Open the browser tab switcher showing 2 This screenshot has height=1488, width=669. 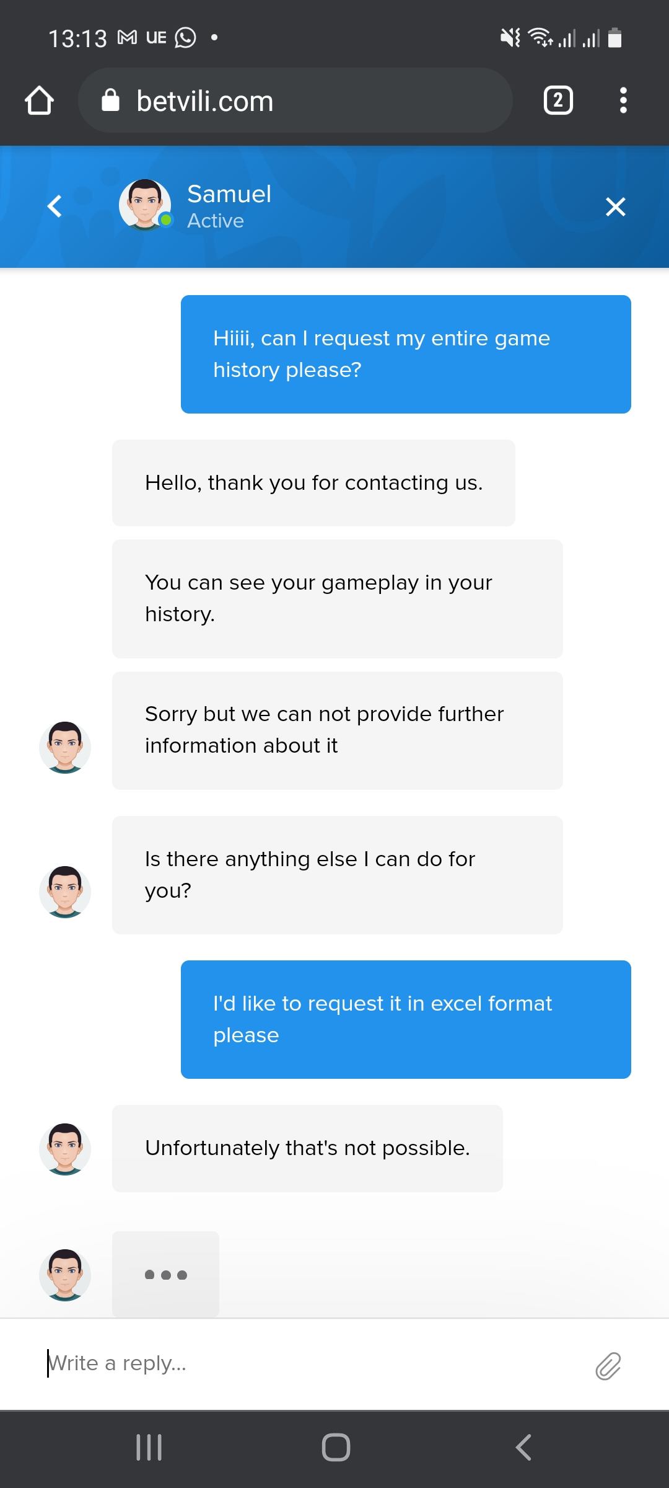pyautogui.click(x=557, y=100)
